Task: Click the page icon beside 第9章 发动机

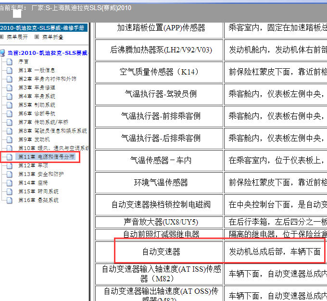Action: [10, 139]
